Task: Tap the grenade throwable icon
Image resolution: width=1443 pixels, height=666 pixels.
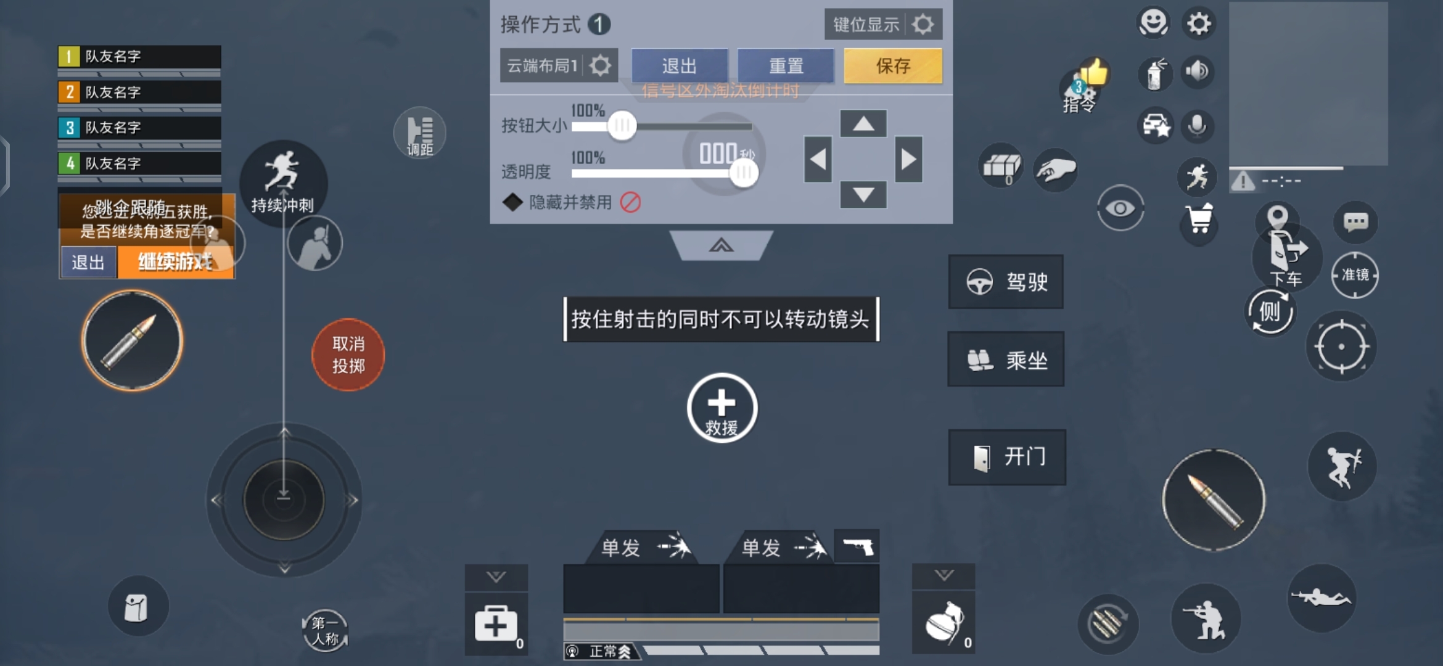Action: click(x=943, y=623)
